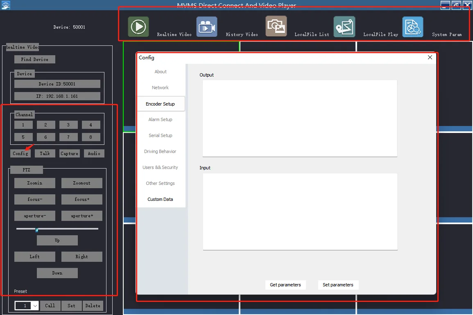Open History Video camera icon
Viewport: 473px width, 315px height.
[x=207, y=27]
